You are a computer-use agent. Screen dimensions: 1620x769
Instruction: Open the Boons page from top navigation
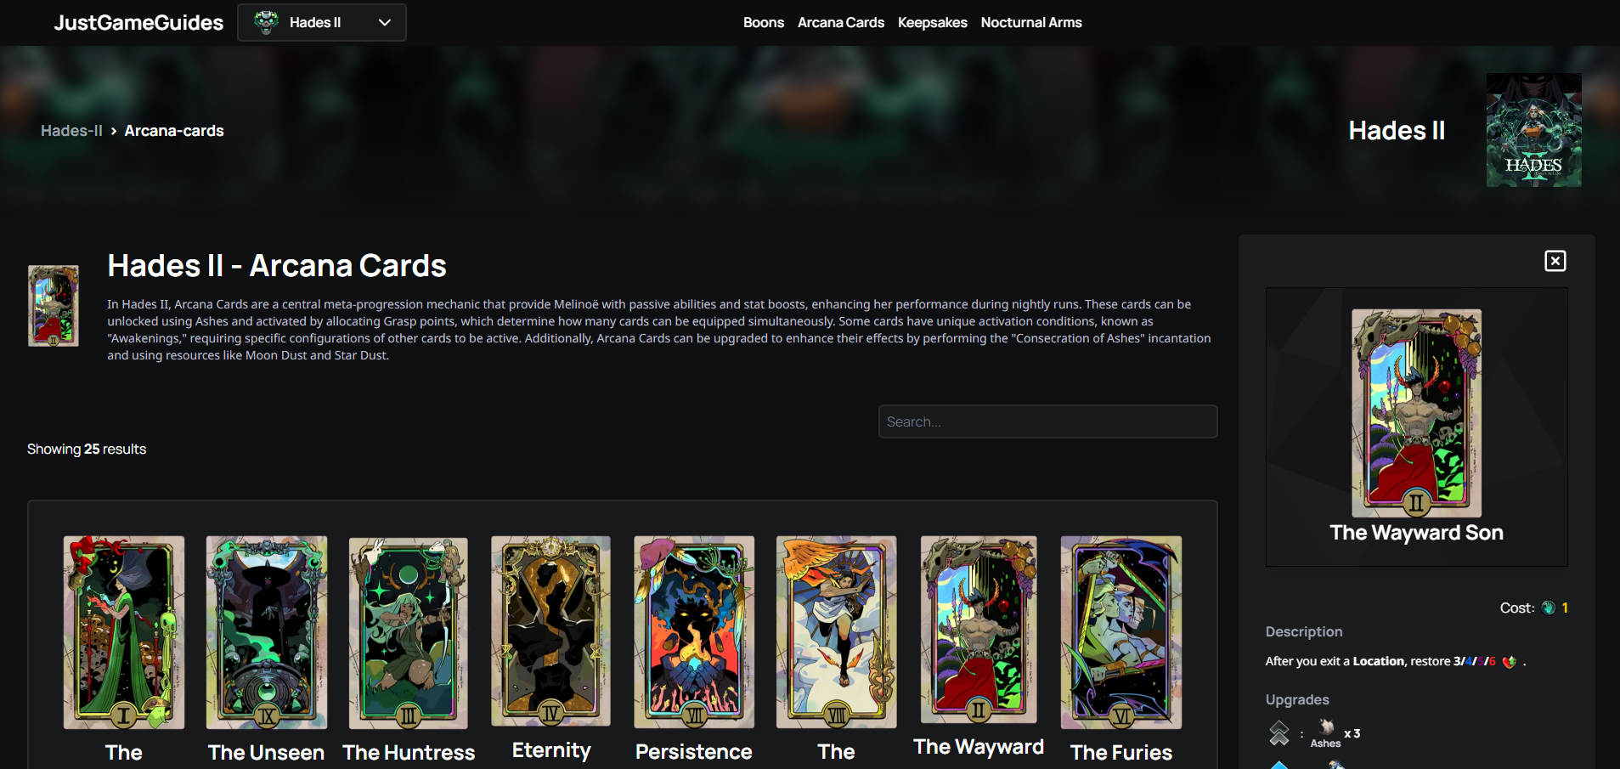(763, 23)
